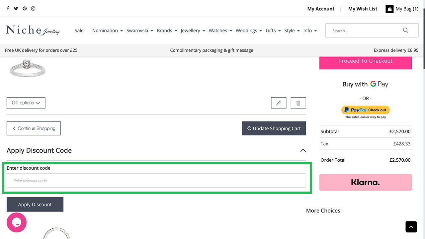Click the diamond ring product thumbnail
The image size is (425, 239).
pos(28,68)
